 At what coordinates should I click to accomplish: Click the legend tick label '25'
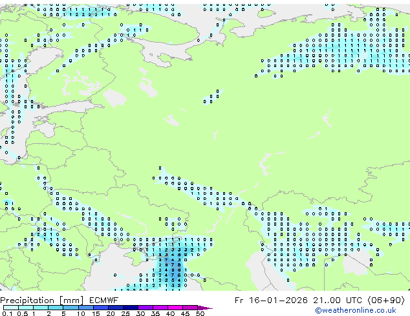click(125, 313)
